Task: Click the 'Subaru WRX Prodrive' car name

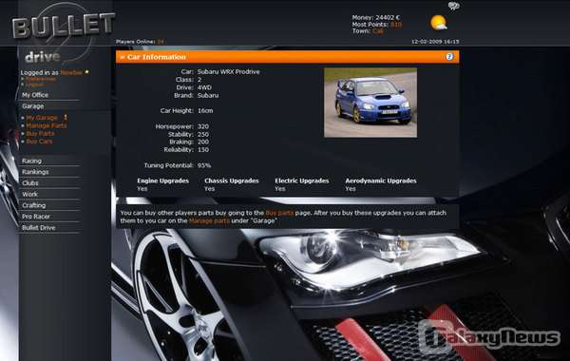Action: tap(229, 72)
